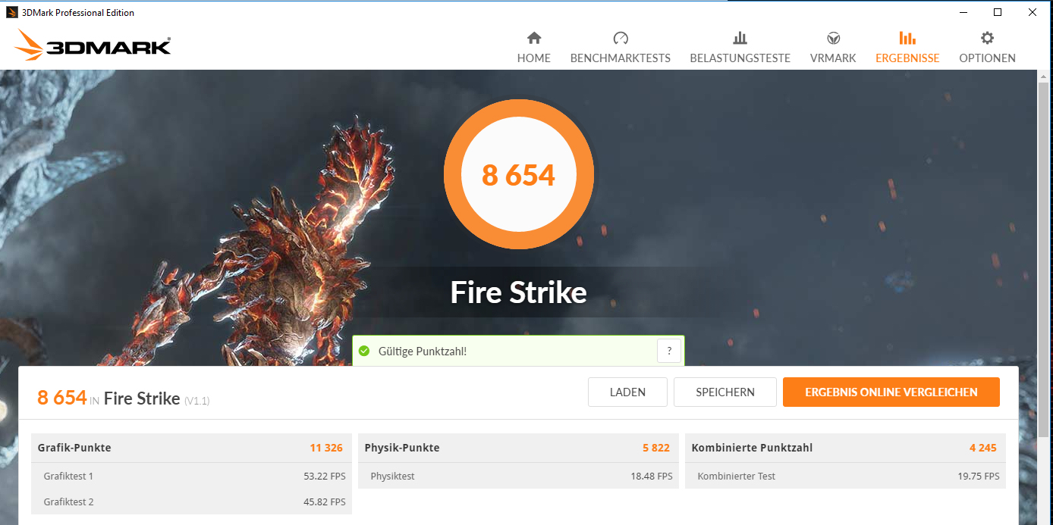Click the Grafik-Punkte header row
Image resolution: width=1053 pixels, height=525 pixels.
click(191, 448)
